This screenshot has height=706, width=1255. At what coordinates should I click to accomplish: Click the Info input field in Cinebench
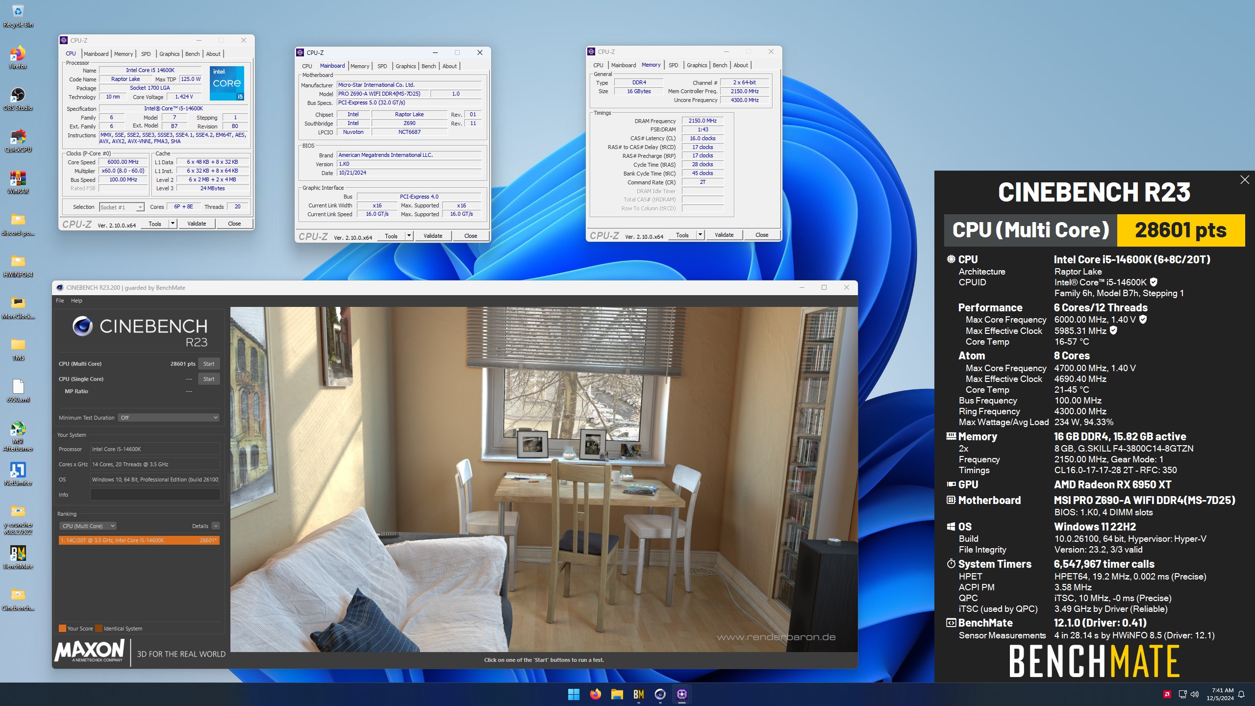tap(155, 495)
